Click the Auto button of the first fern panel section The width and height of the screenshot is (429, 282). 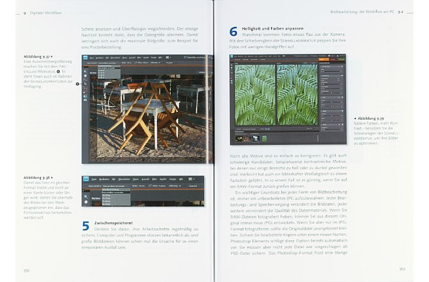coord(339,67)
